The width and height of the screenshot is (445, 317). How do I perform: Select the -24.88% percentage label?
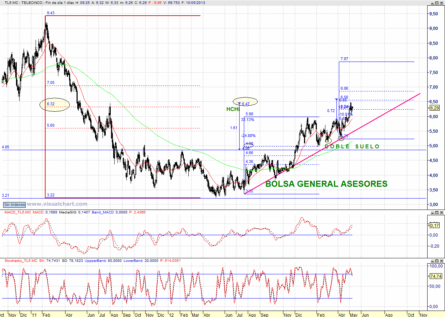pyautogui.click(x=248, y=136)
